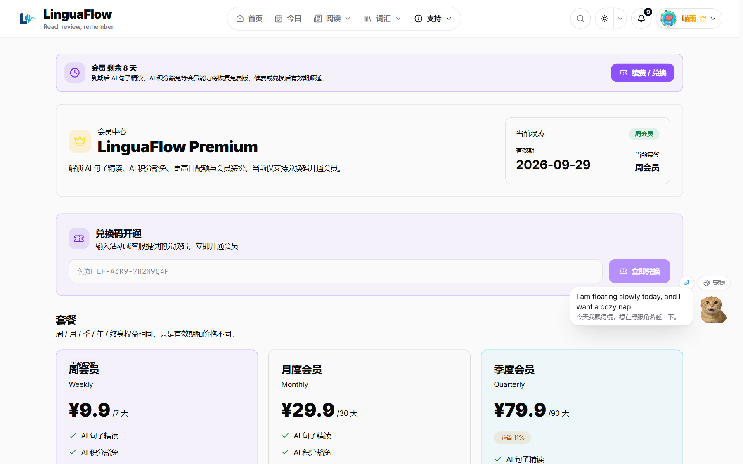Click "AI 积分豁免" in the Weekly card
The image size is (743, 464).
pos(100,452)
